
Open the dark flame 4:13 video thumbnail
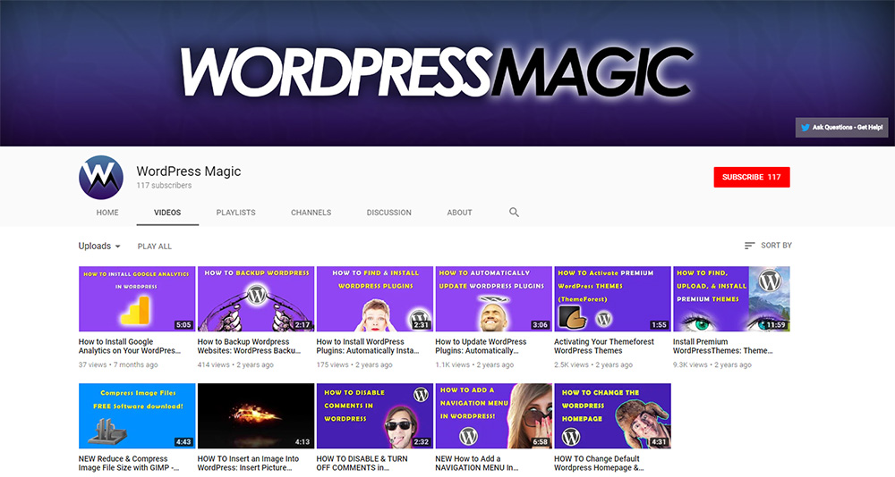[x=256, y=416]
